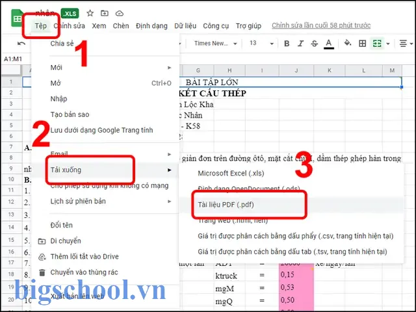Click the move to folder icon

point(105,13)
